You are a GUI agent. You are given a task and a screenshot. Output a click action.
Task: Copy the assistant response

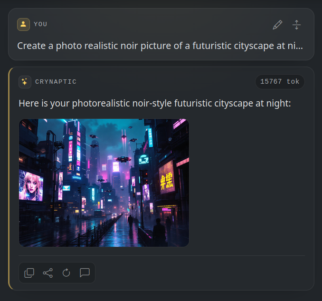29,273
